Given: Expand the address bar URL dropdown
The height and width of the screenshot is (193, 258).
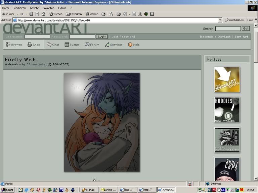Looking at the screenshot, I should point(220,20).
